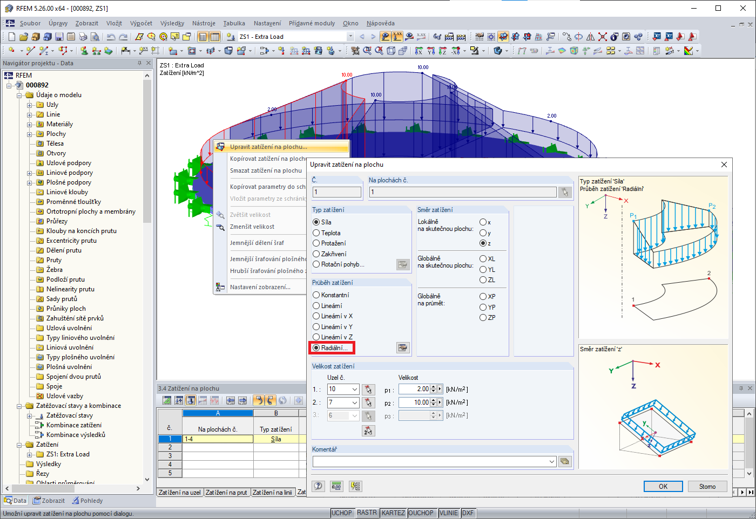Collapse the Údaje o modelu tree node

(19, 95)
